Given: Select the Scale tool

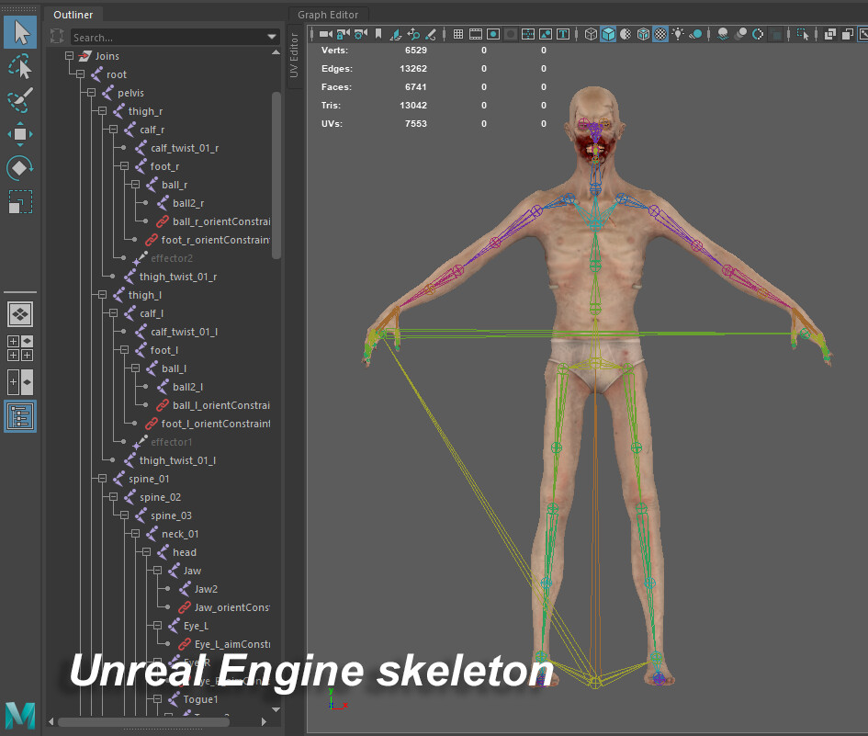Looking at the screenshot, I should click(20, 202).
